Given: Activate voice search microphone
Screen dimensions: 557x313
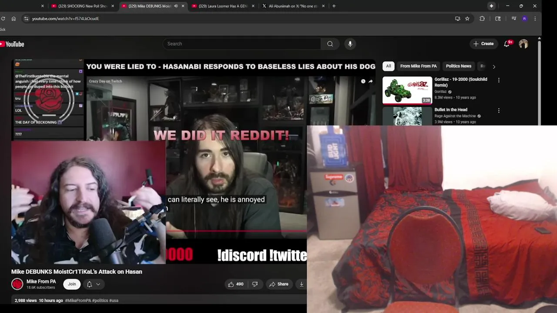Looking at the screenshot, I should [350, 44].
